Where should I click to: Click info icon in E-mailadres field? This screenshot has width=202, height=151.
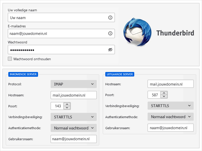pos(110,33)
